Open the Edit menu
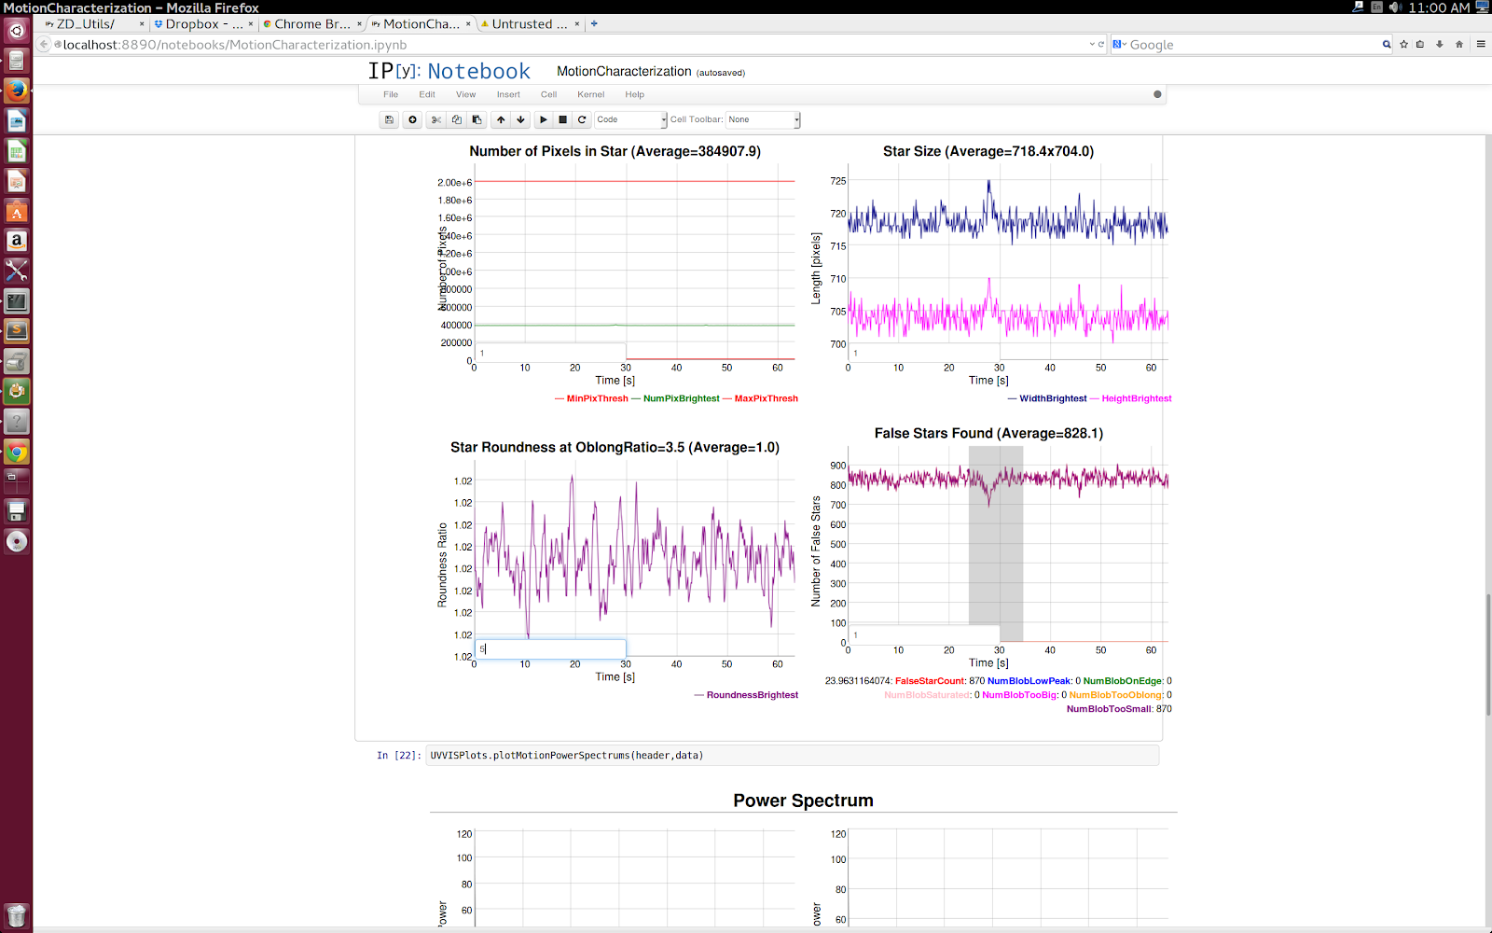 [x=427, y=94]
